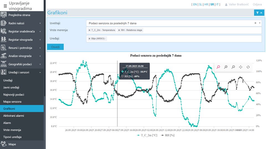Remove the RH - Relativna vlaga tag
This screenshot has width=266, height=149.
(119, 30)
